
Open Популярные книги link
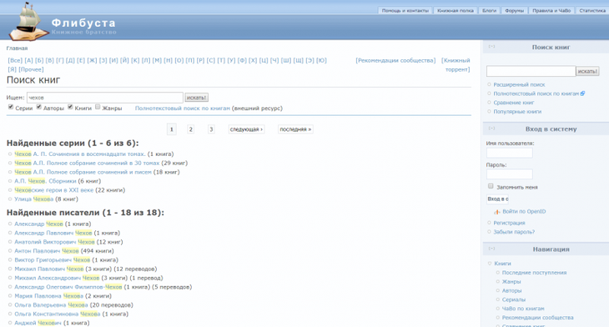click(517, 112)
